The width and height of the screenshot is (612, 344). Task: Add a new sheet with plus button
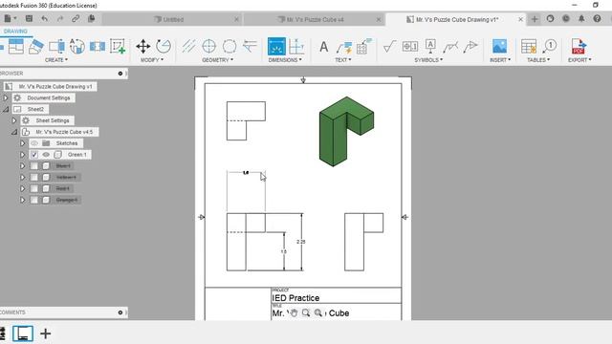(46, 333)
